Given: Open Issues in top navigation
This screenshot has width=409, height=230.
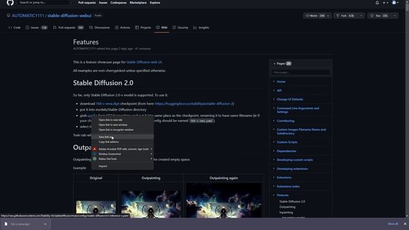Looking at the screenshot, I should click(x=103, y=3).
